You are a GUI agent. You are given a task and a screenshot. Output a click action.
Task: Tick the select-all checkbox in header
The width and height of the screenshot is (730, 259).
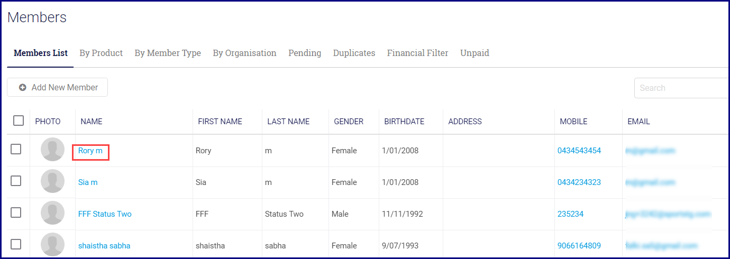(x=19, y=121)
